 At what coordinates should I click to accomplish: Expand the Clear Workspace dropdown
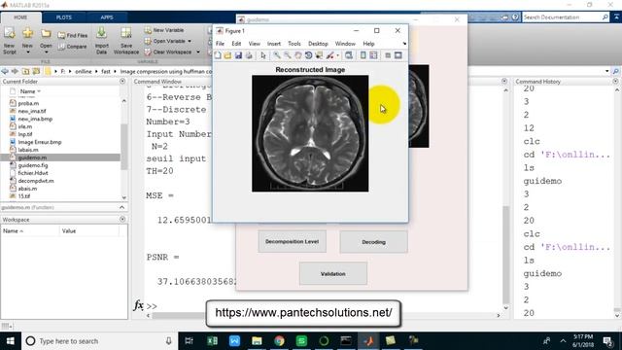[x=198, y=52]
